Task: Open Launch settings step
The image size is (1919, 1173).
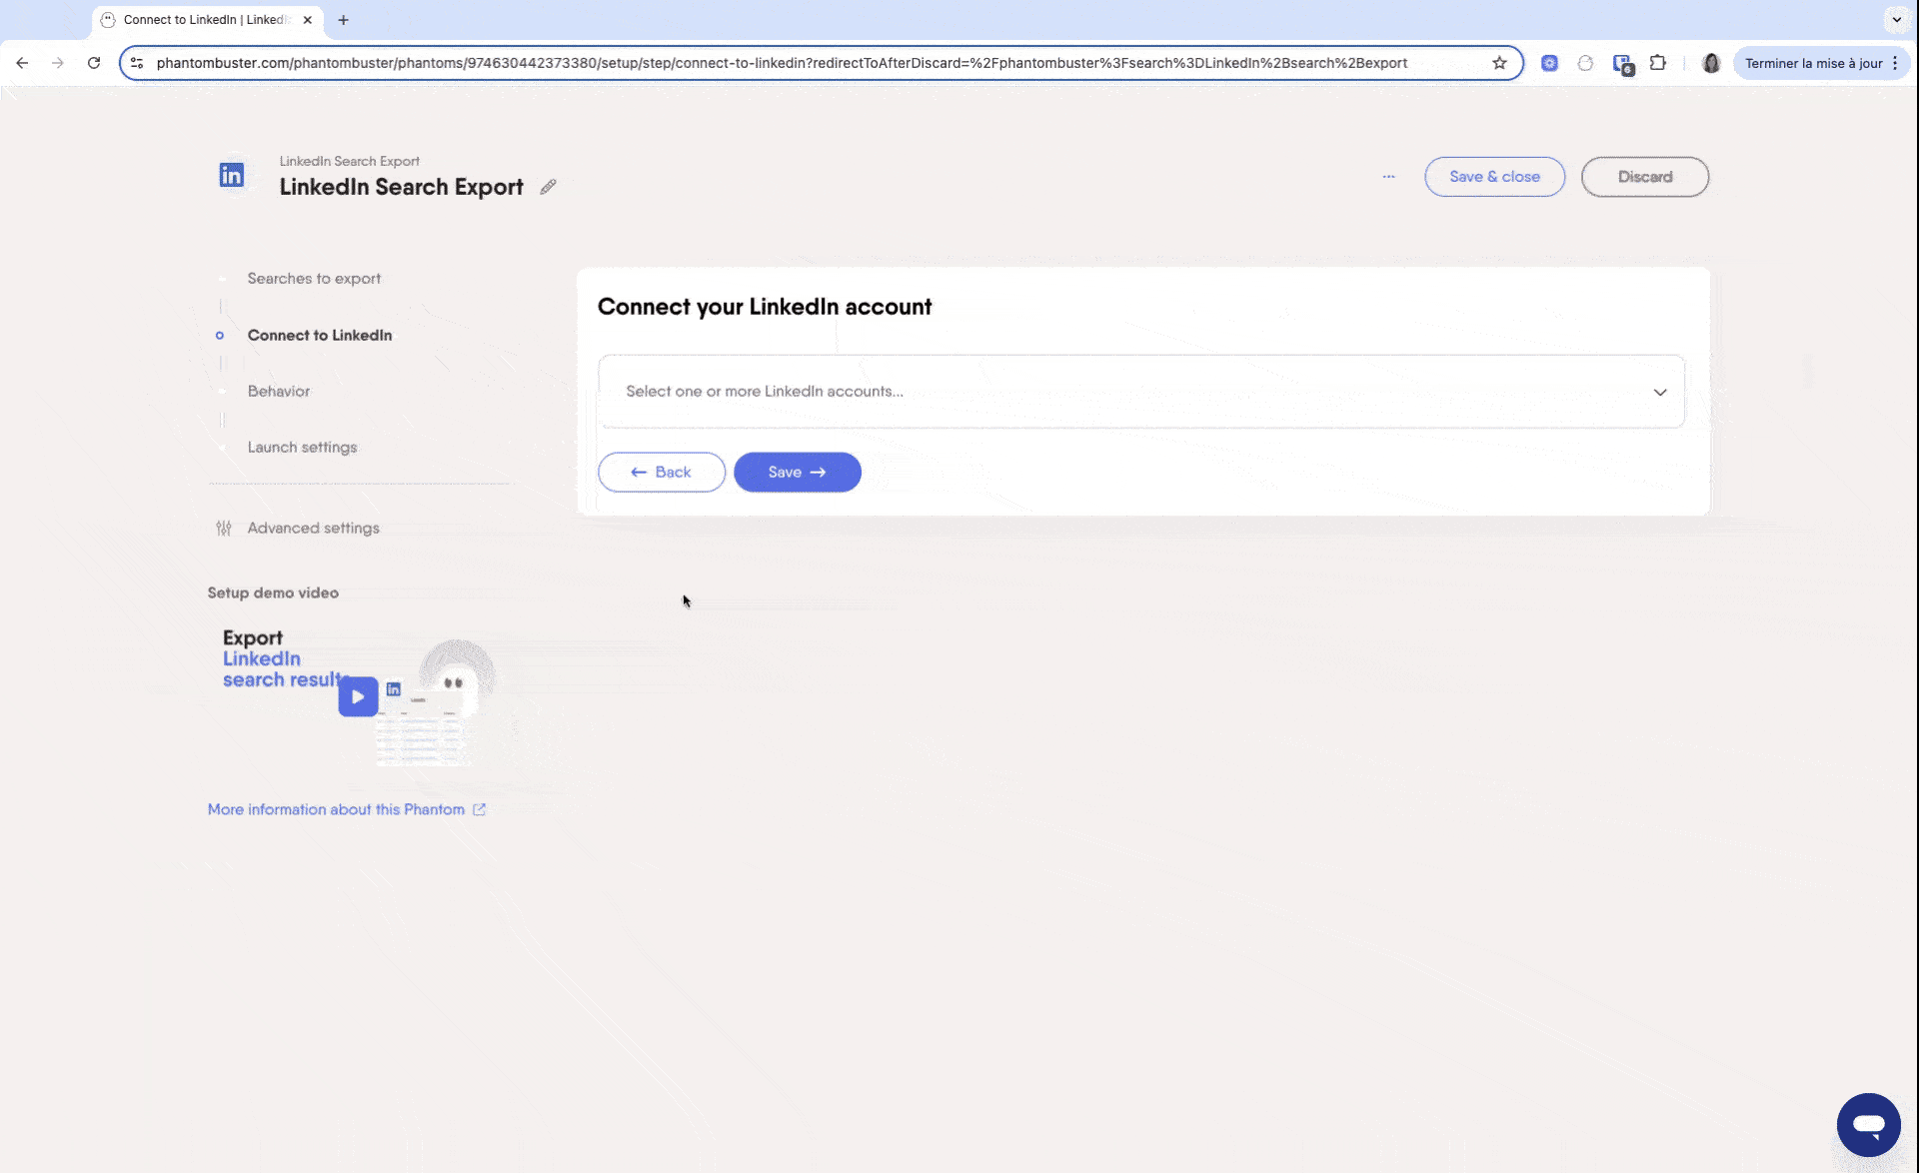Action: (302, 447)
